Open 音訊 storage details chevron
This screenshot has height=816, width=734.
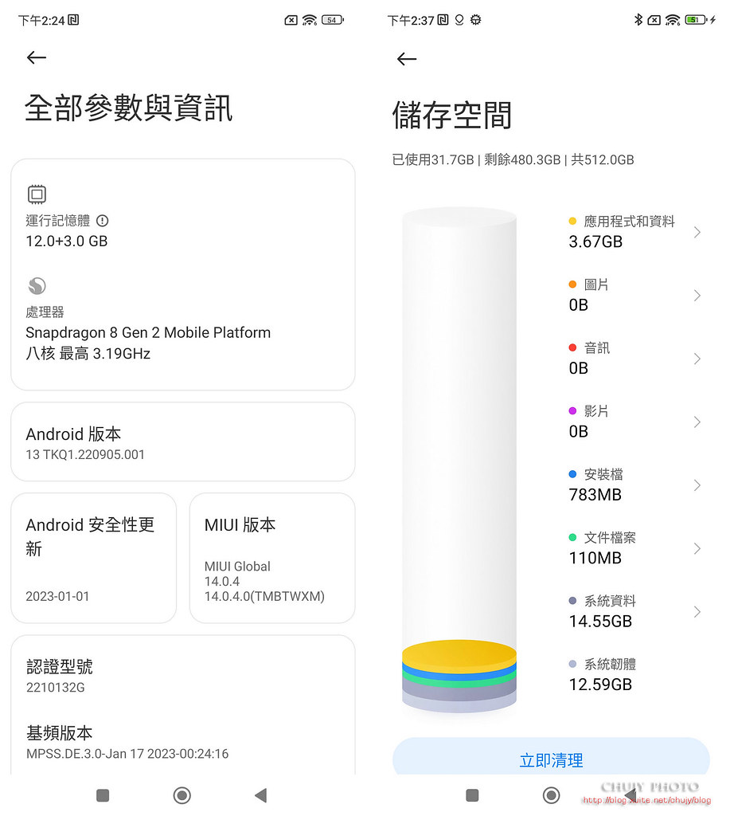tap(697, 359)
